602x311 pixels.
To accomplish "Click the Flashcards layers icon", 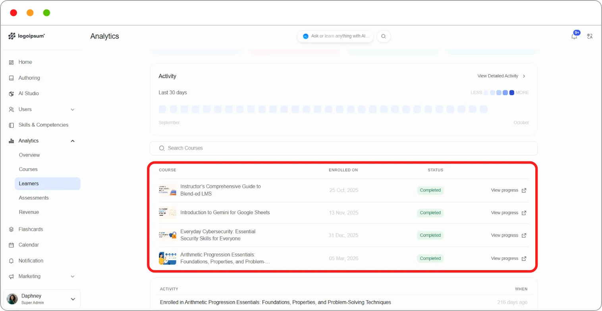I will [x=12, y=229].
